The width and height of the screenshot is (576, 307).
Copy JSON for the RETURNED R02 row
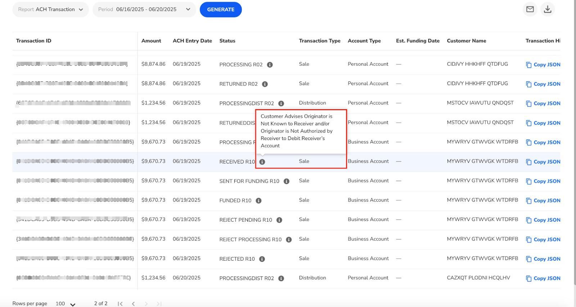coord(543,84)
